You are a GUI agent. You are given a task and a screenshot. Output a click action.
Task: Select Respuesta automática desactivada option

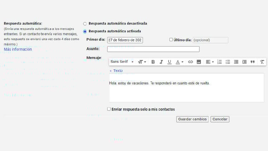point(85,24)
